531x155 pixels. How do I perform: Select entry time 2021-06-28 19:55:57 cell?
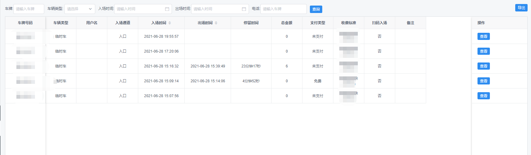[x=161, y=37]
